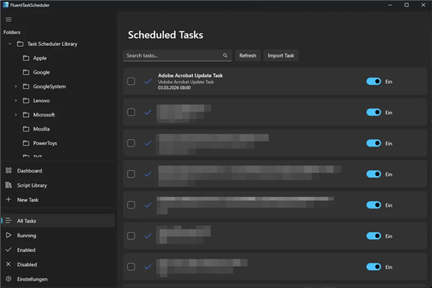Toggle the switch on the last visible task
The width and height of the screenshot is (432, 288).
tap(374, 267)
